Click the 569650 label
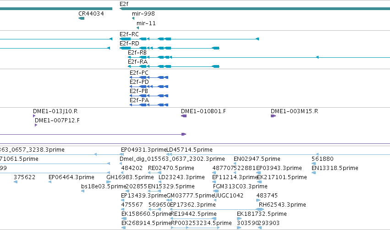 (x=159, y=205)
